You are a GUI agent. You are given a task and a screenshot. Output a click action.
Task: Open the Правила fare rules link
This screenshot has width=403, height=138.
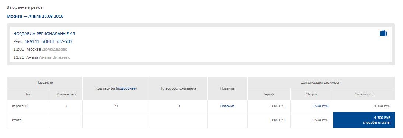227,106
